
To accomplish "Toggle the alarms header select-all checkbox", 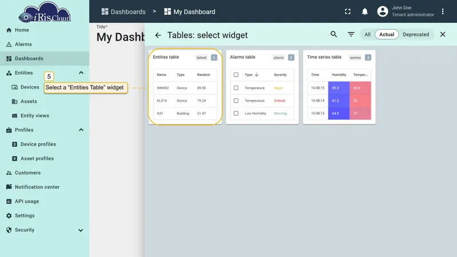I will 236,75.
